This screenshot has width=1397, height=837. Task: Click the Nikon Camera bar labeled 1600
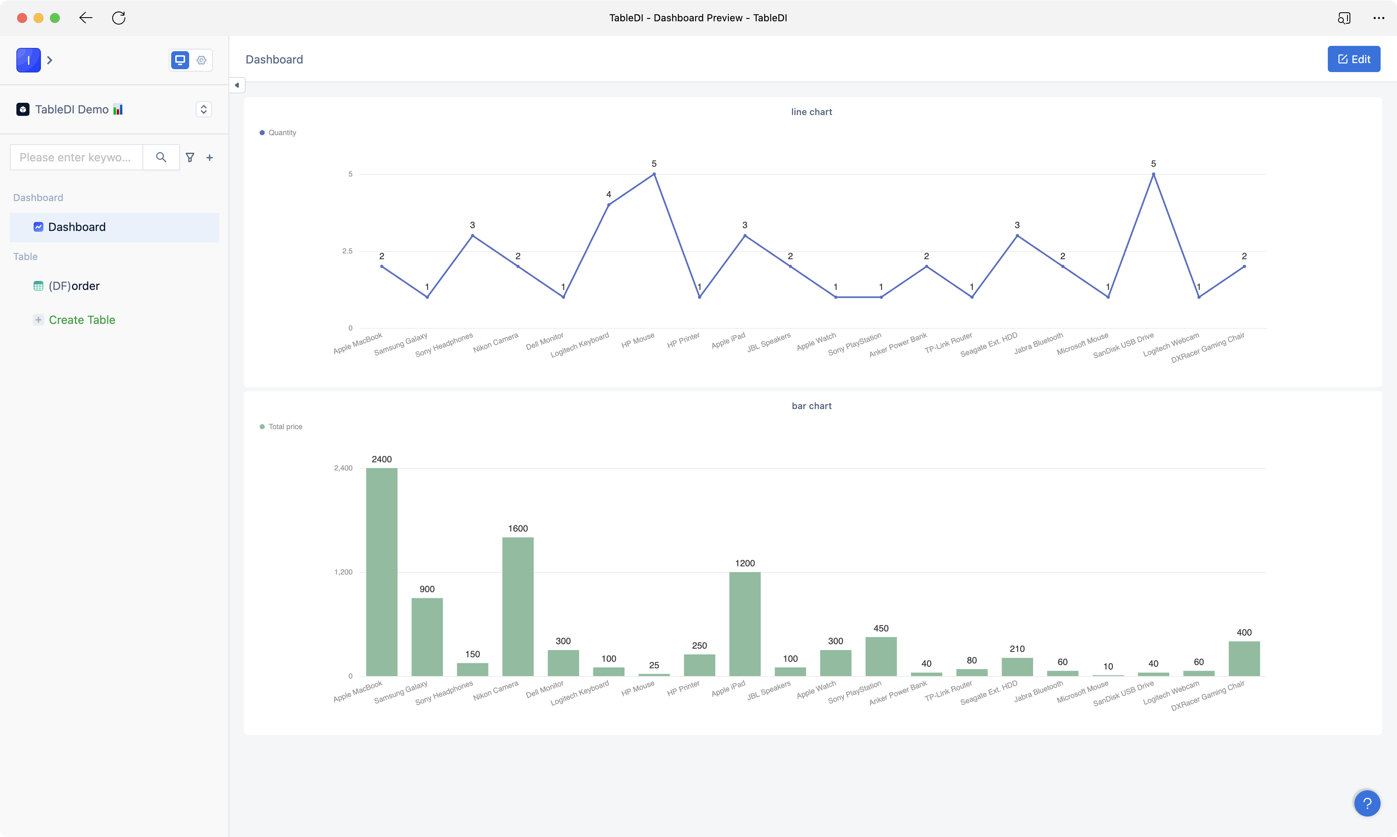point(518,607)
